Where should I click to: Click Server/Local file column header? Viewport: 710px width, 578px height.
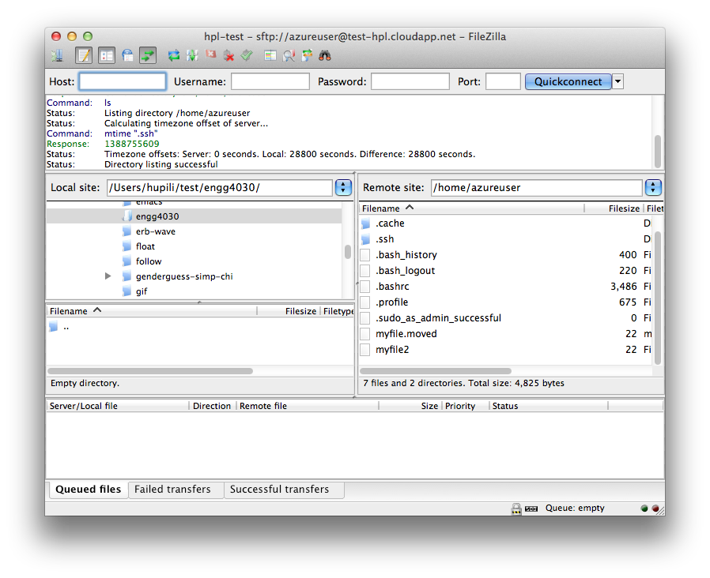pos(118,406)
